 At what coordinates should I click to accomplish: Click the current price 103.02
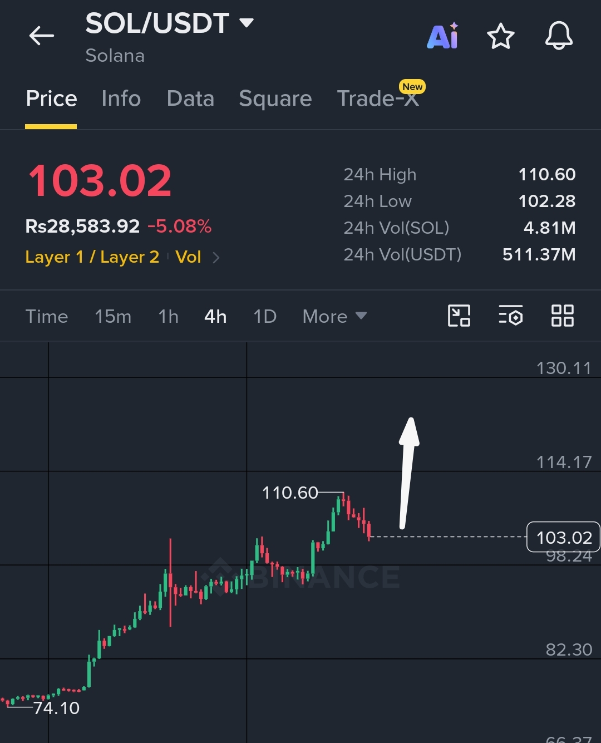(100, 181)
